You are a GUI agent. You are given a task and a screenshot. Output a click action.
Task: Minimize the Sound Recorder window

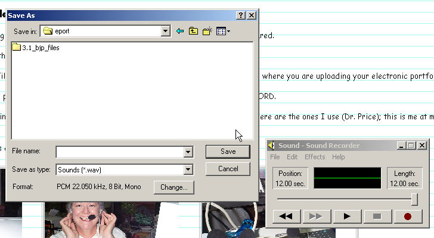pyautogui.click(x=401, y=146)
